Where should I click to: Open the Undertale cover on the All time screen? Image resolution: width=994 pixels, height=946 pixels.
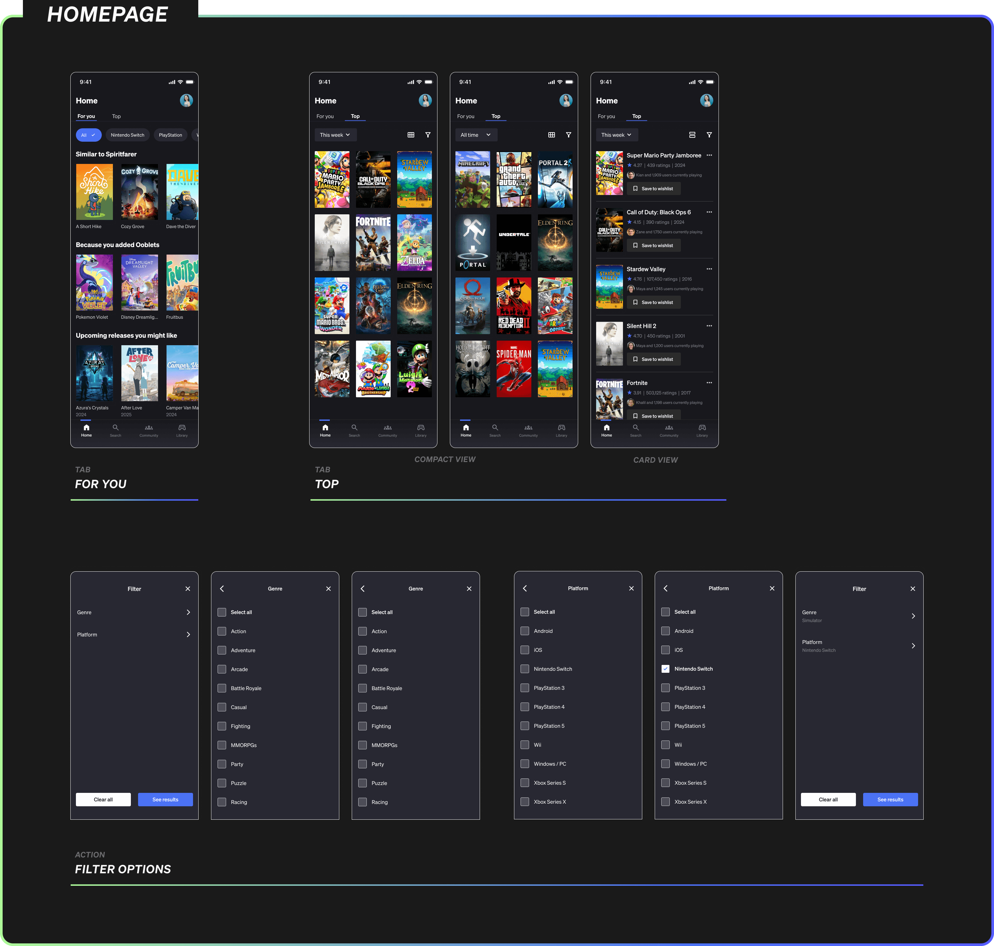pyautogui.click(x=514, y=243)
